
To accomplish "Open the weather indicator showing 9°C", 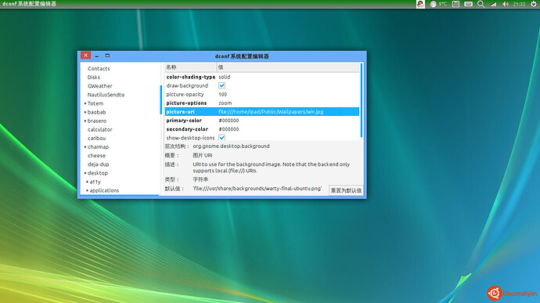I will click(438, 4).
